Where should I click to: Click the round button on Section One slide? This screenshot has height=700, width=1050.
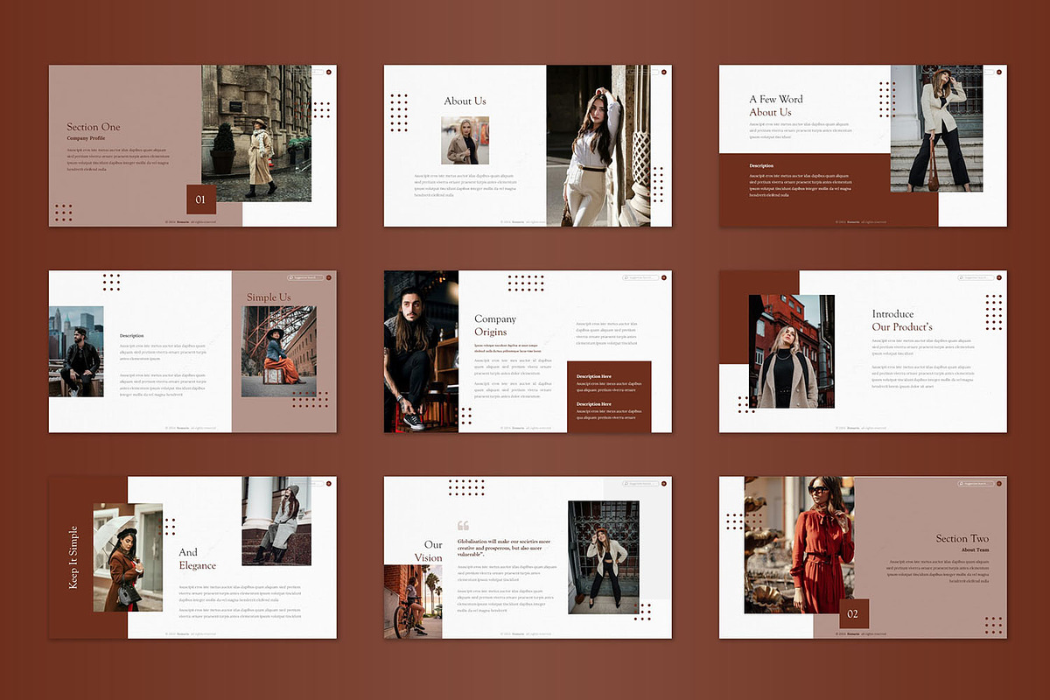click(329, 72)
